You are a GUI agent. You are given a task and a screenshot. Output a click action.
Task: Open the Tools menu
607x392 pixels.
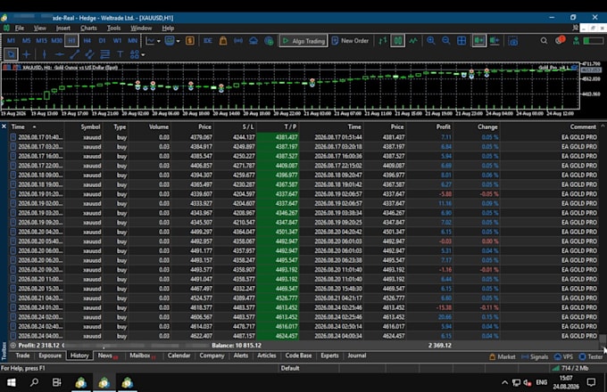coord(113,28)
